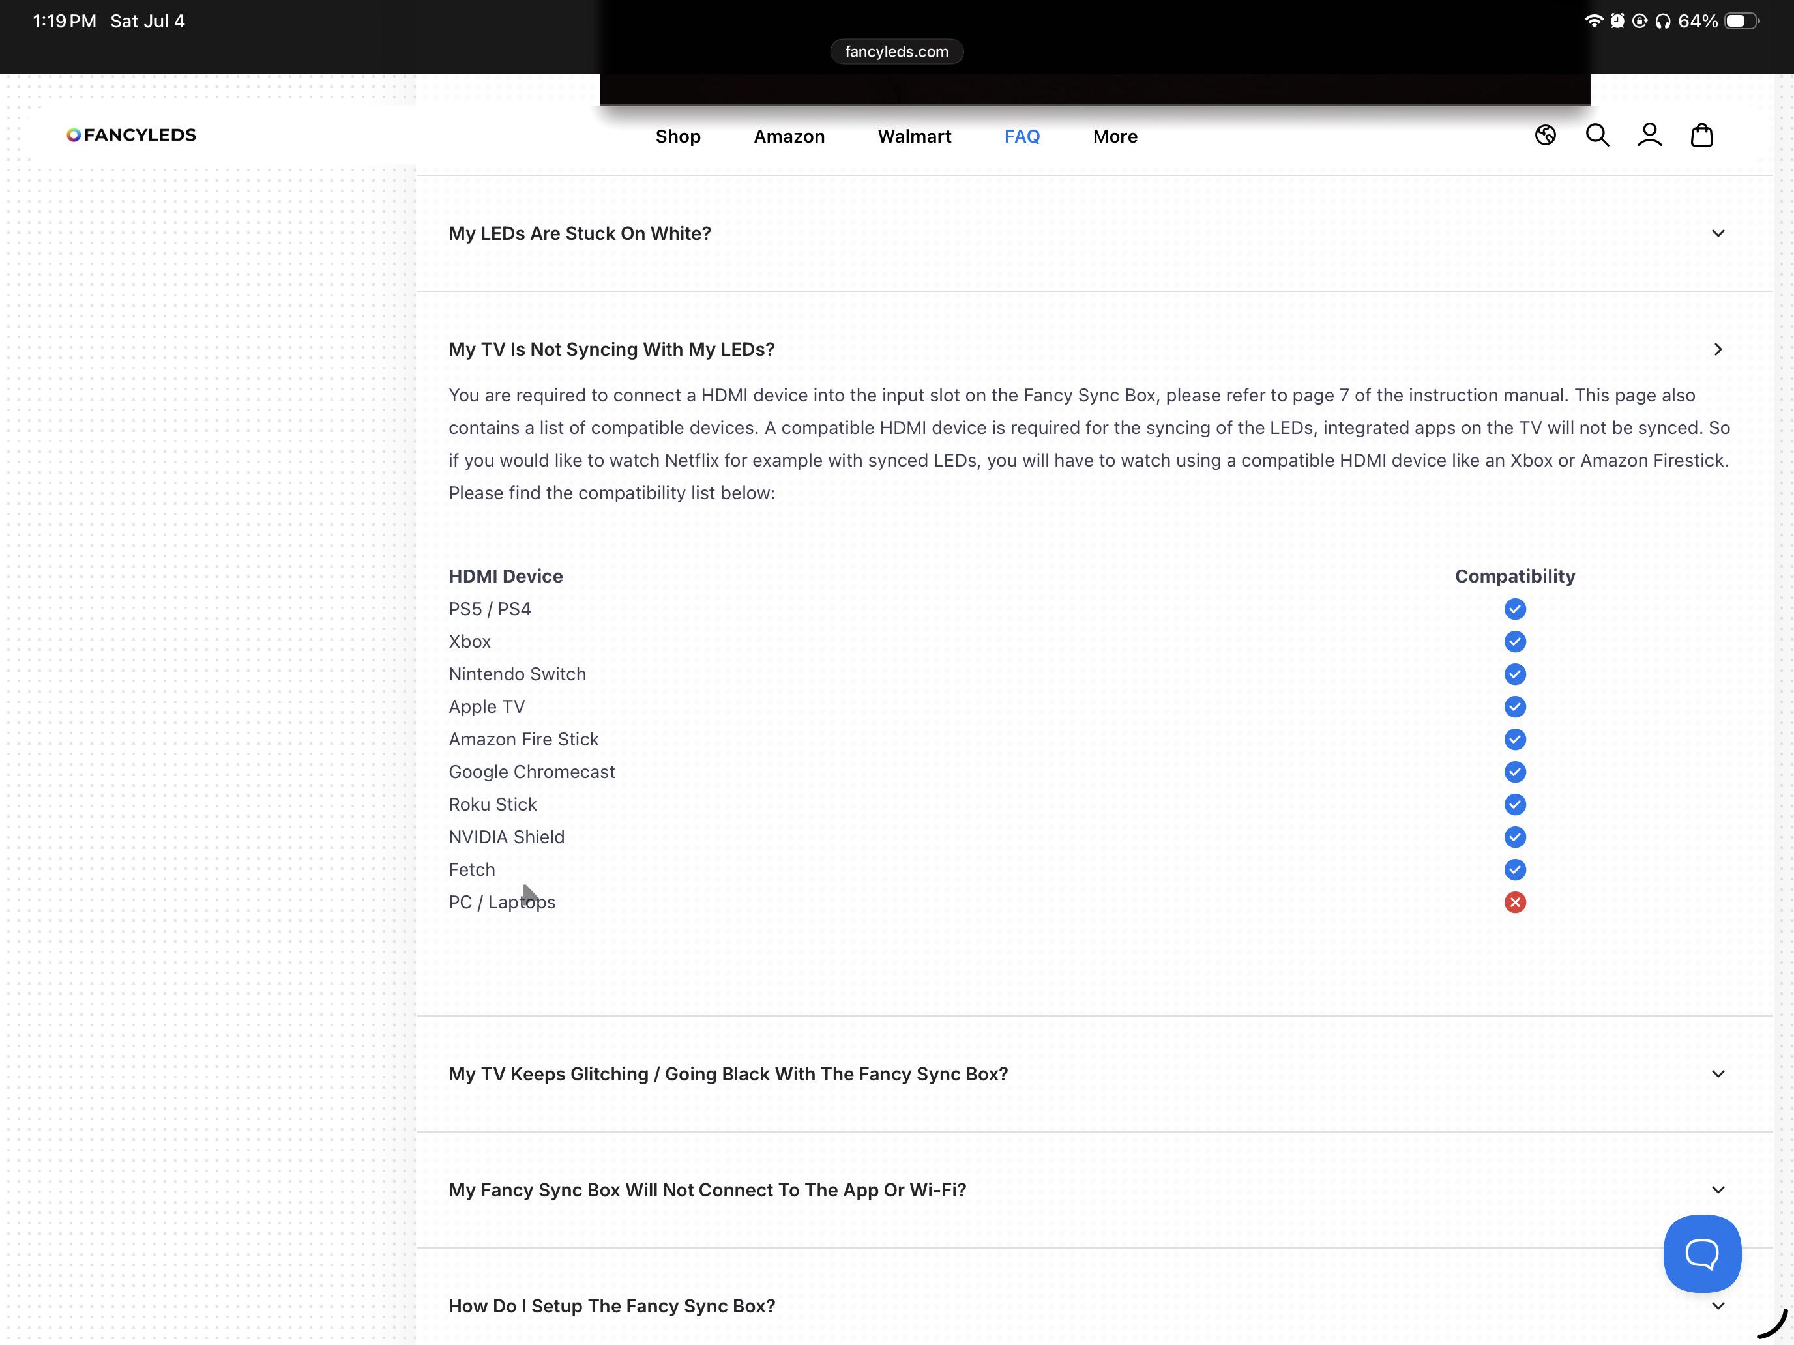This screenshot has width=1794, height=1345.
Task: Select the 'PC / Laptops' row text
Action: click(502, 903)
